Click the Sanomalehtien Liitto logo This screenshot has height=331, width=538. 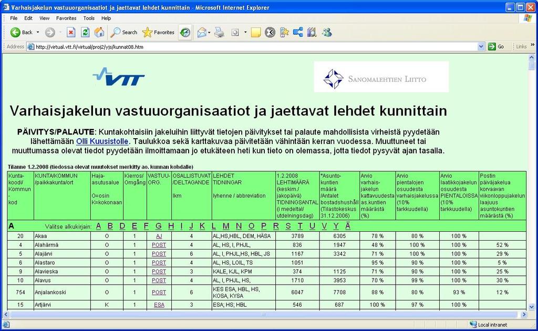[381, 77]
